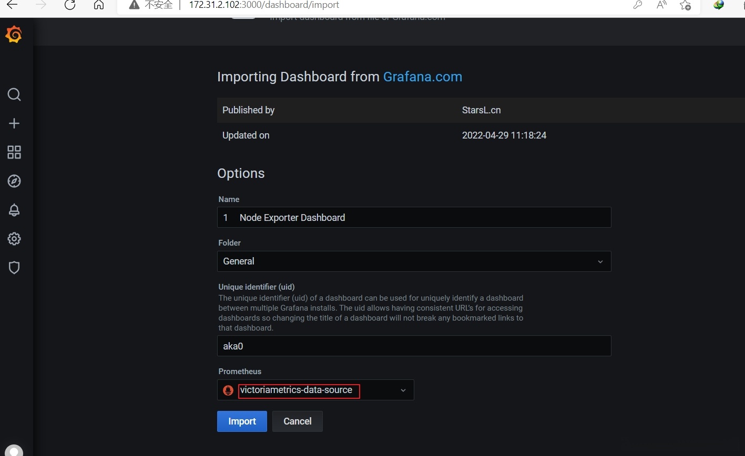
Task: Open the user profile avatar
Action: coord(14,450)
